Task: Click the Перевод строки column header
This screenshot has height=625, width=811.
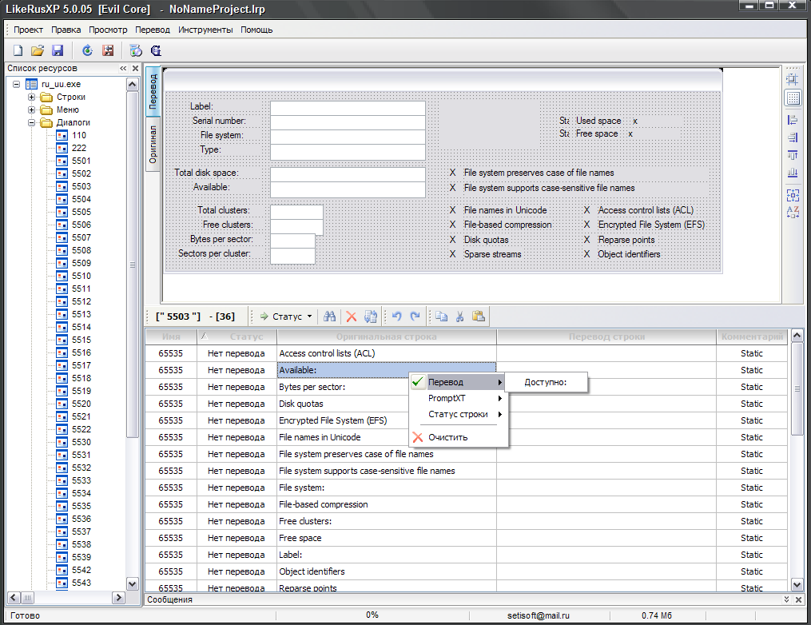Action: (606, 336)
